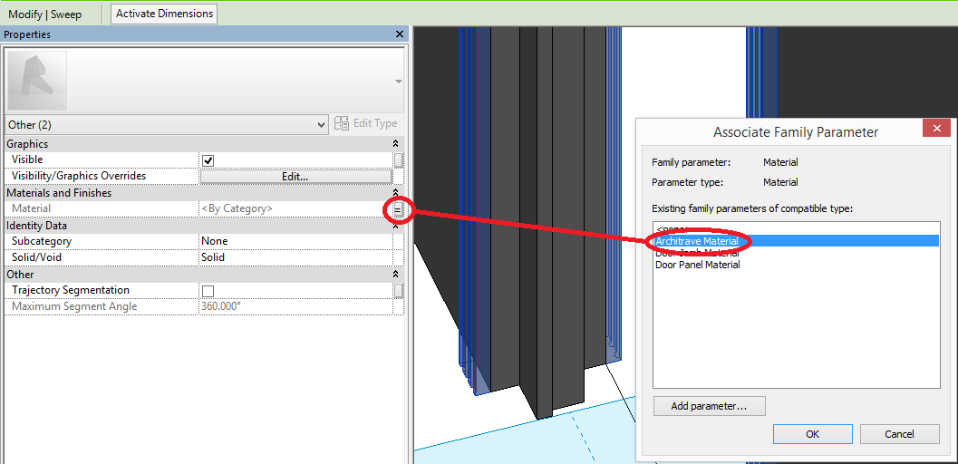Click the Revit type preview thumbnail
The width and height of the screenshot is (958, 464).
click(x=36, y=81)
